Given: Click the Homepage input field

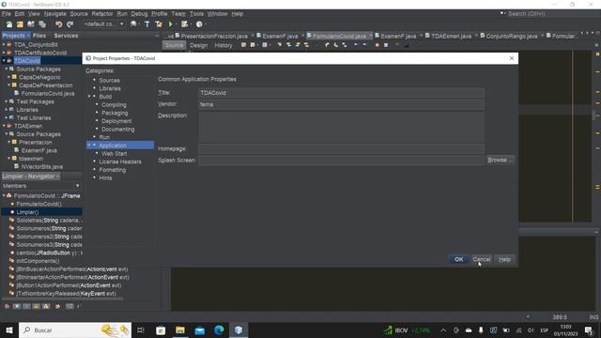Looking at the screenshot, I should coord(341,148).
